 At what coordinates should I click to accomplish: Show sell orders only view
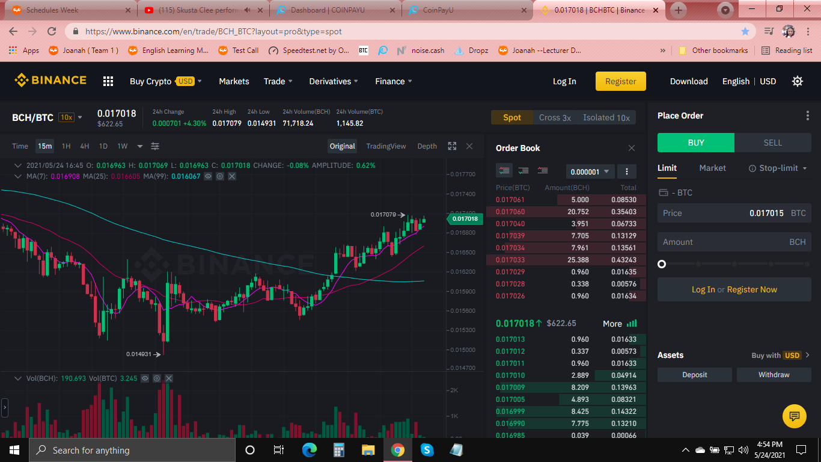click(x=543, y=171)
